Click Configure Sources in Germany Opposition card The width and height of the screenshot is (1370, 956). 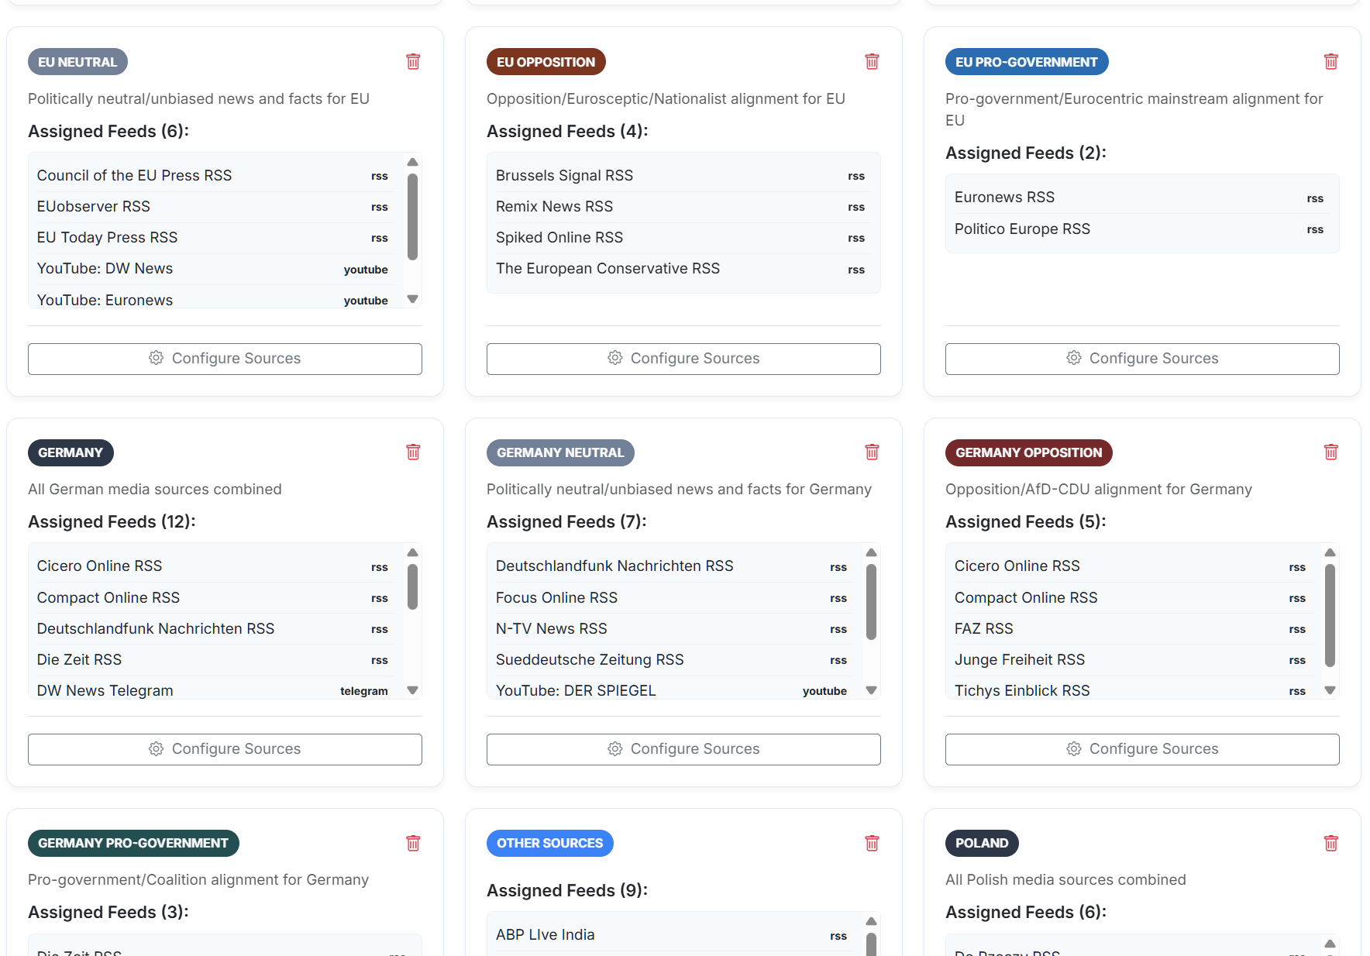pos(1142,749)
